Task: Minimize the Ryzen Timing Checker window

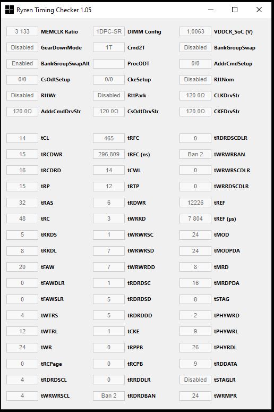Action: coord(211,10)
